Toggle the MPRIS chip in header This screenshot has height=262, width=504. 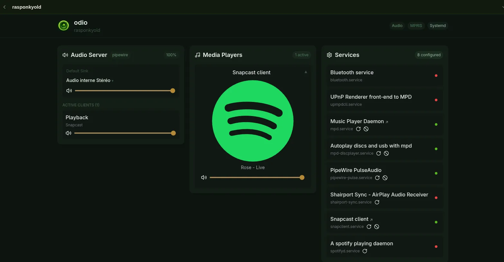click(x=416, y=26)
